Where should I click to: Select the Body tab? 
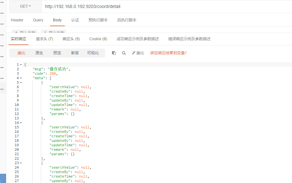click(57, 20)
